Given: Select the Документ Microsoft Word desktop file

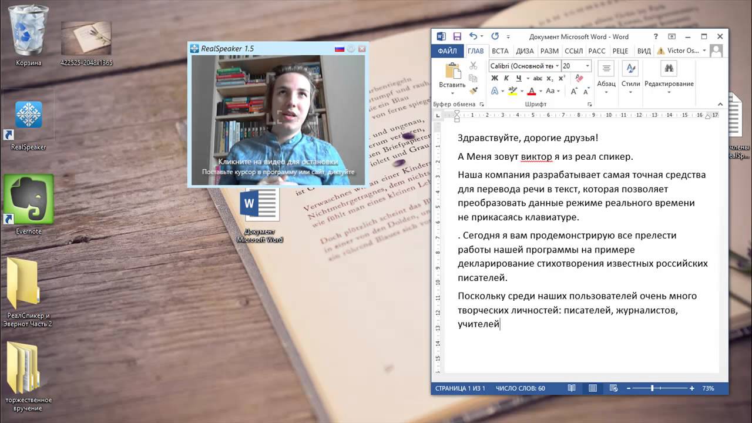Looking at the screenshot, I should tap(260, 214).
